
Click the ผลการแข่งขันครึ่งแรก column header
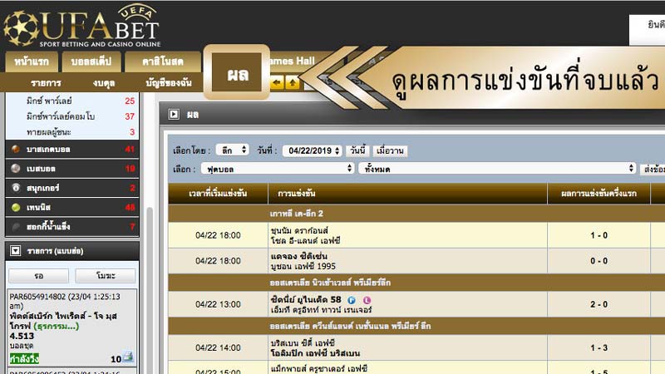[598, 194]
